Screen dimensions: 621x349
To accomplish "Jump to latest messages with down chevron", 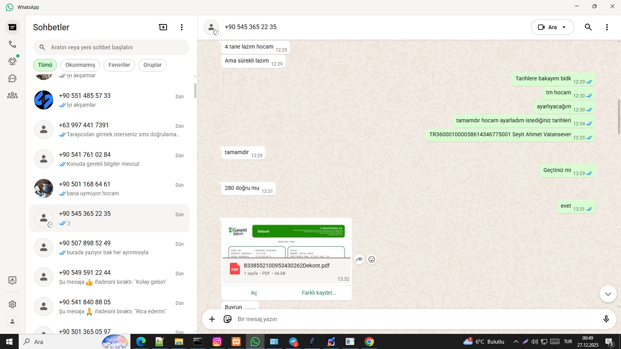I will [x=608, y=294].
